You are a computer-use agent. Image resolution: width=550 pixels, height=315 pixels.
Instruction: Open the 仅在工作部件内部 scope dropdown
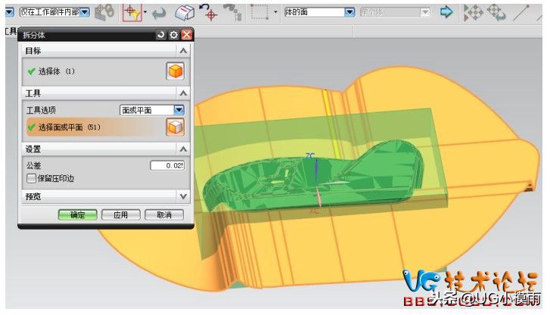pos(83,12)
